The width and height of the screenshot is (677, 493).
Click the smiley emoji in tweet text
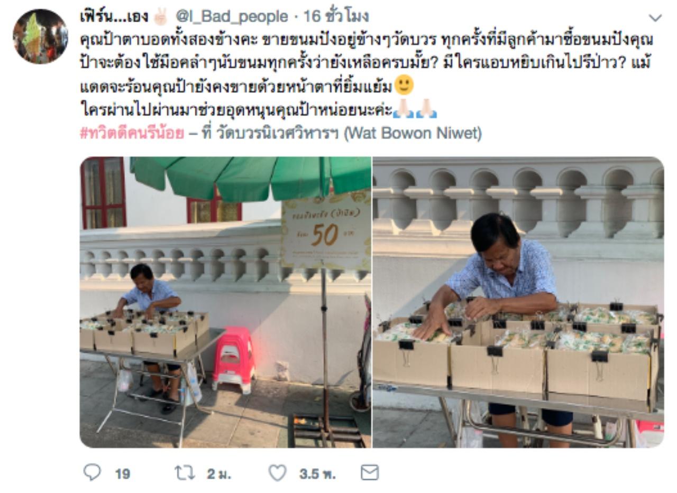pyautogui.click(x=404, y=86)
